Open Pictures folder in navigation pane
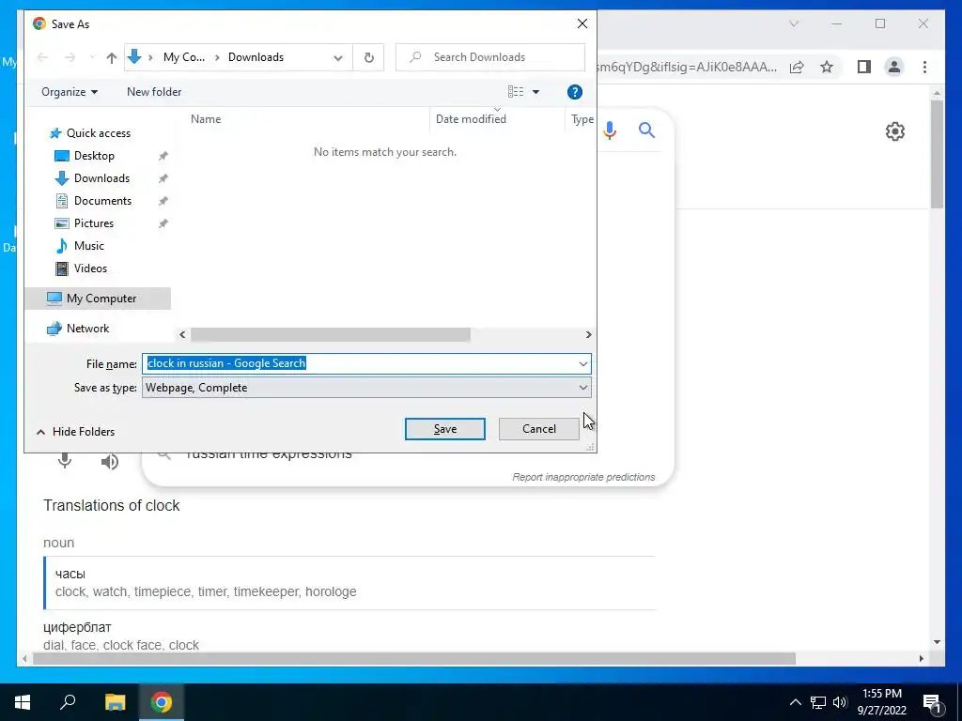962x721 pixels. [93, 223]
